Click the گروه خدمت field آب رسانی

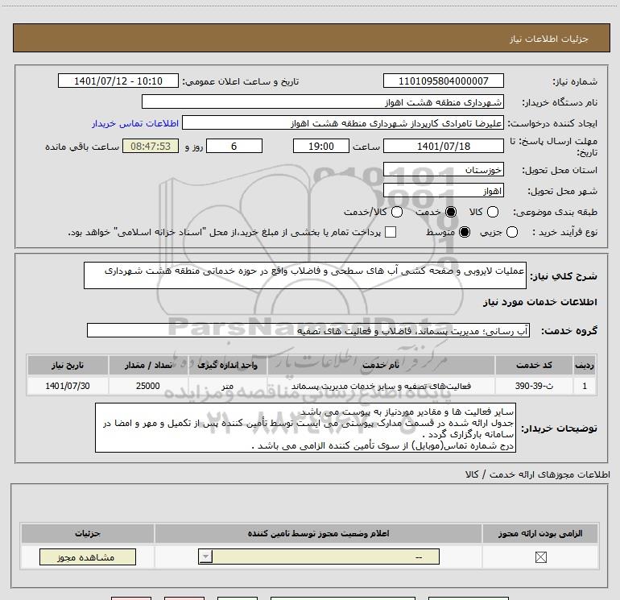[x=308, y=330]
